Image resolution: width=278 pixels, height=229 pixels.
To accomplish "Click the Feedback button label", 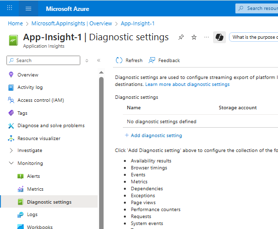I will pyautogui.click(x=169, y=61).
